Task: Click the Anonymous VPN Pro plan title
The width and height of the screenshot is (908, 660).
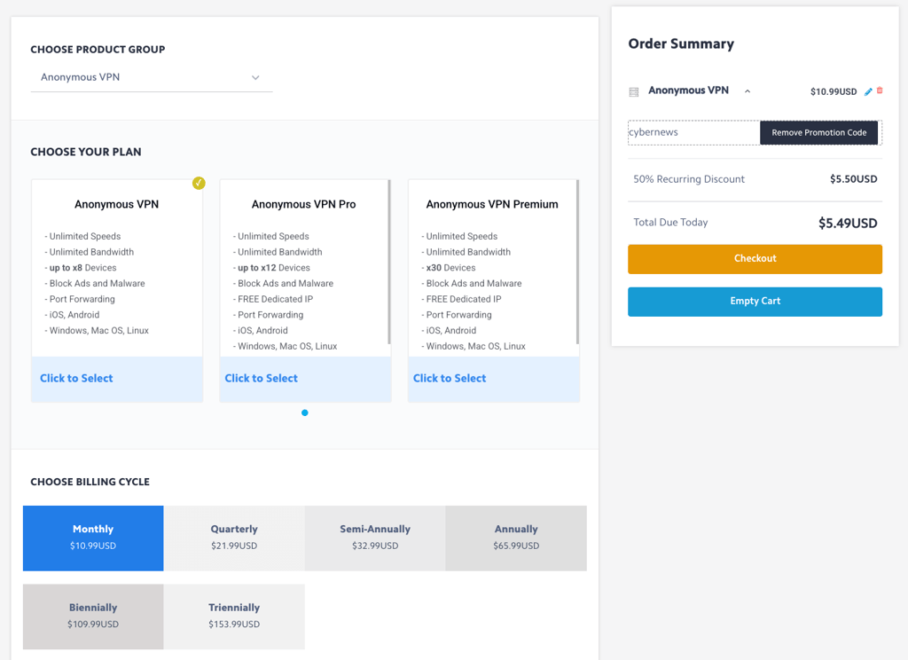Action: [303, 205]
